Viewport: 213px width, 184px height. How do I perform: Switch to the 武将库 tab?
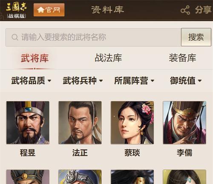(x=35, y=58)
